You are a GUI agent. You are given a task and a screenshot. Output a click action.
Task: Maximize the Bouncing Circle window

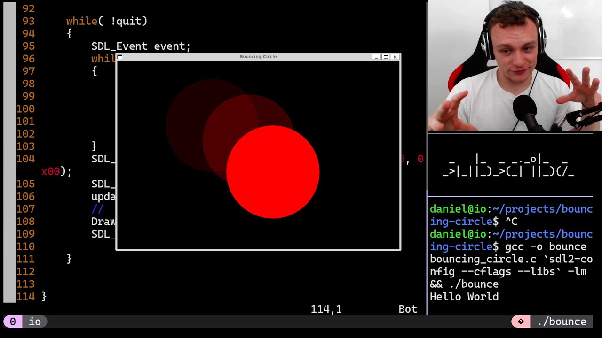[386, 57]
